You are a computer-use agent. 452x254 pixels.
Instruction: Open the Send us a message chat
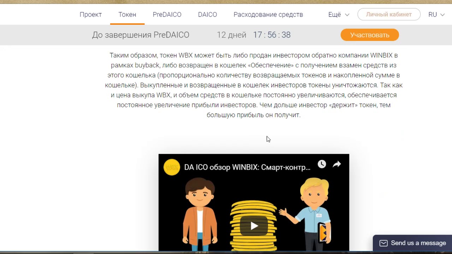412,243
